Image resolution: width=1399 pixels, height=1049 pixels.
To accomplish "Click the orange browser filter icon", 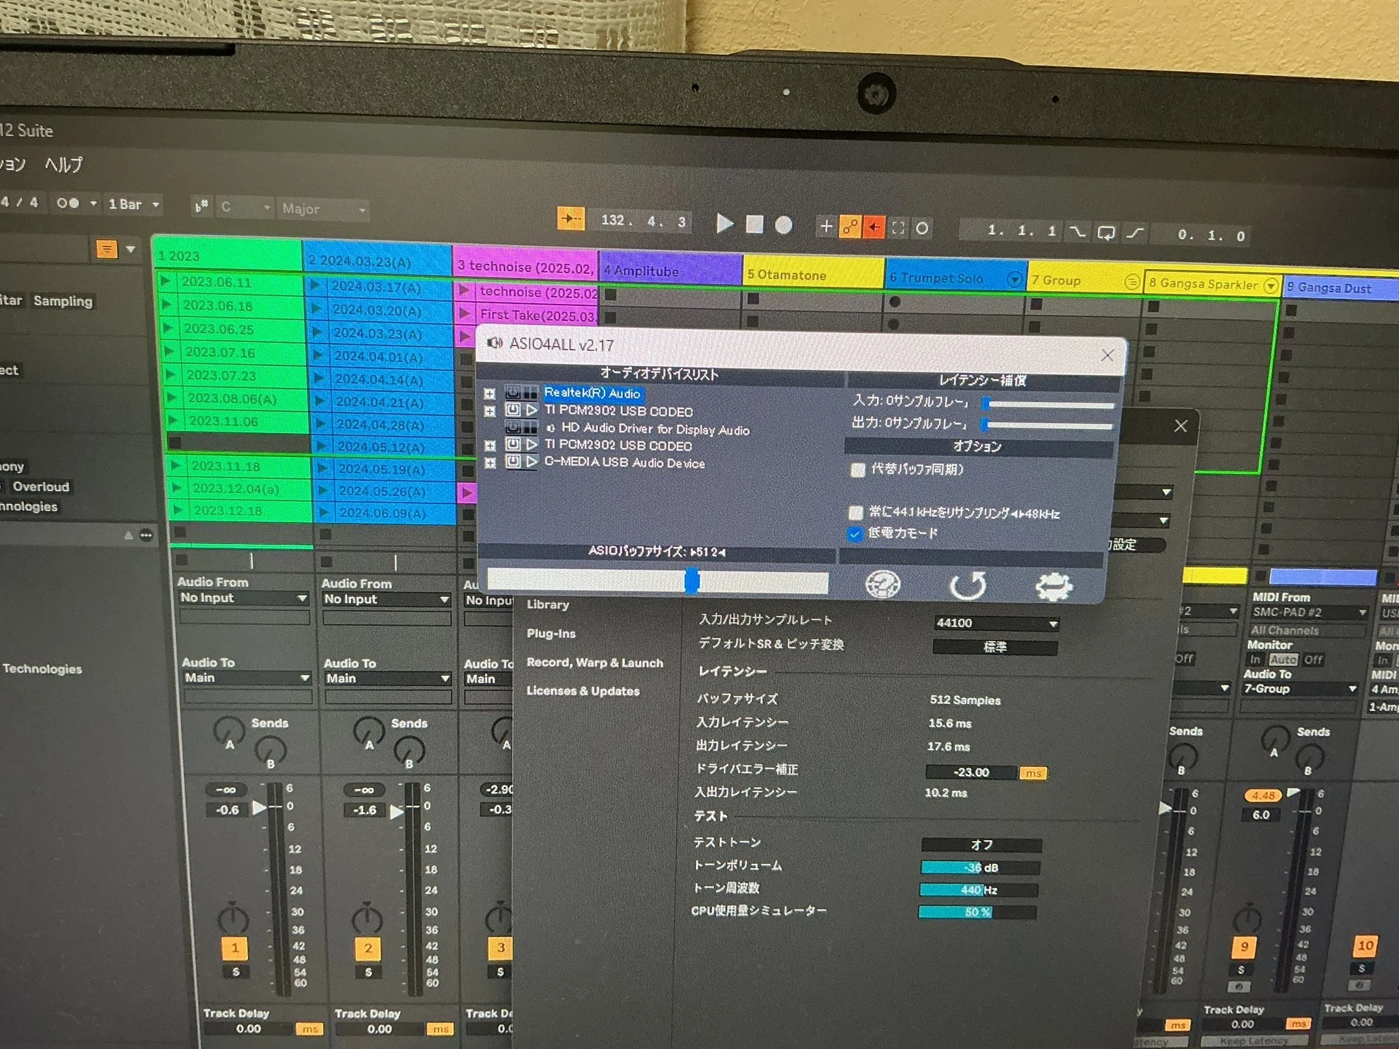I will [107, 249].
